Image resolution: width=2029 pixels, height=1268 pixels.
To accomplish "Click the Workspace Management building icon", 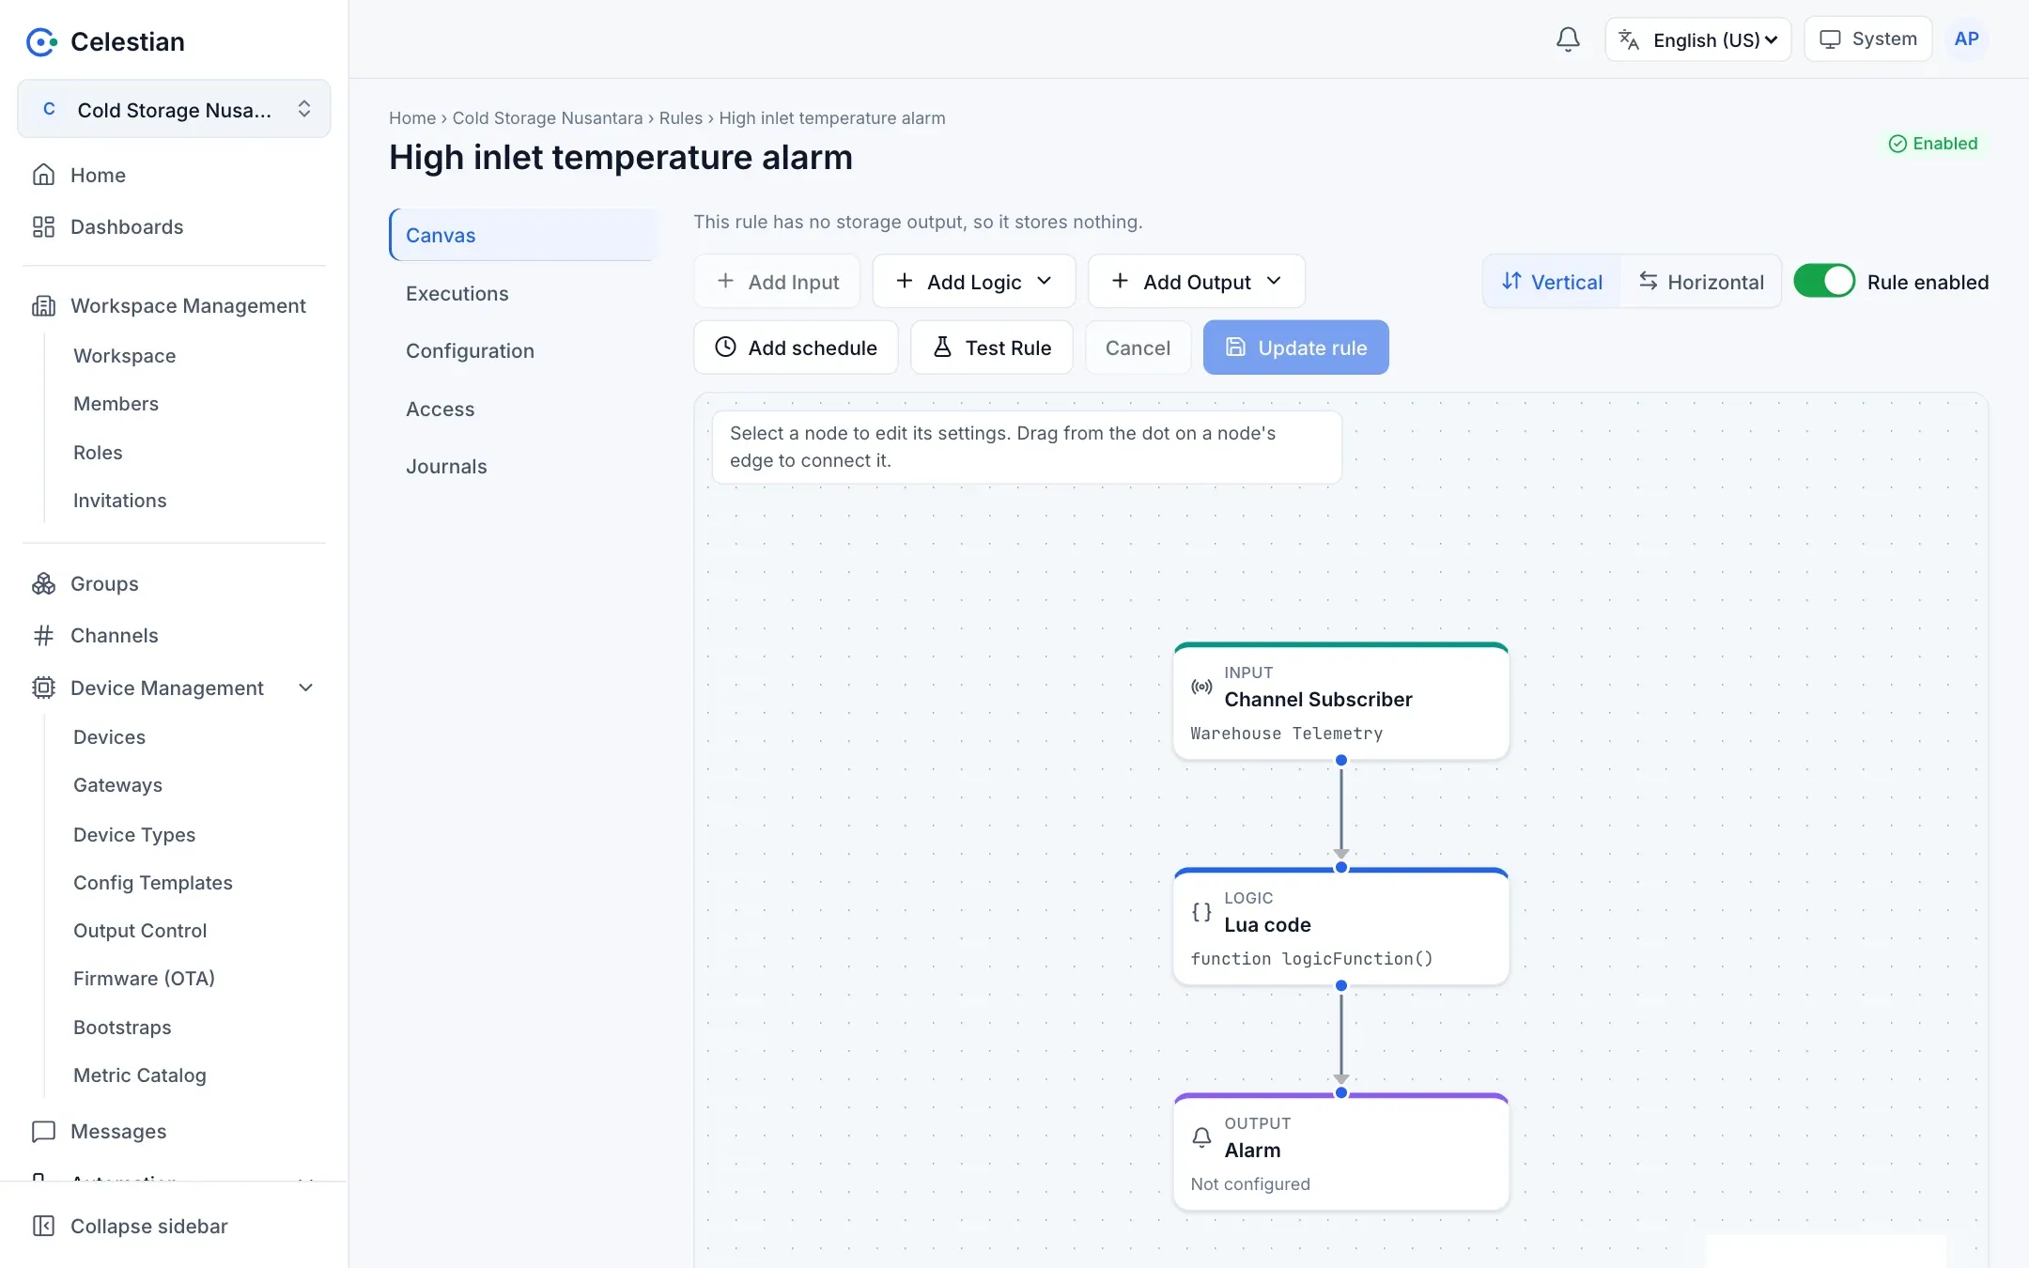I will coord(43,305).
